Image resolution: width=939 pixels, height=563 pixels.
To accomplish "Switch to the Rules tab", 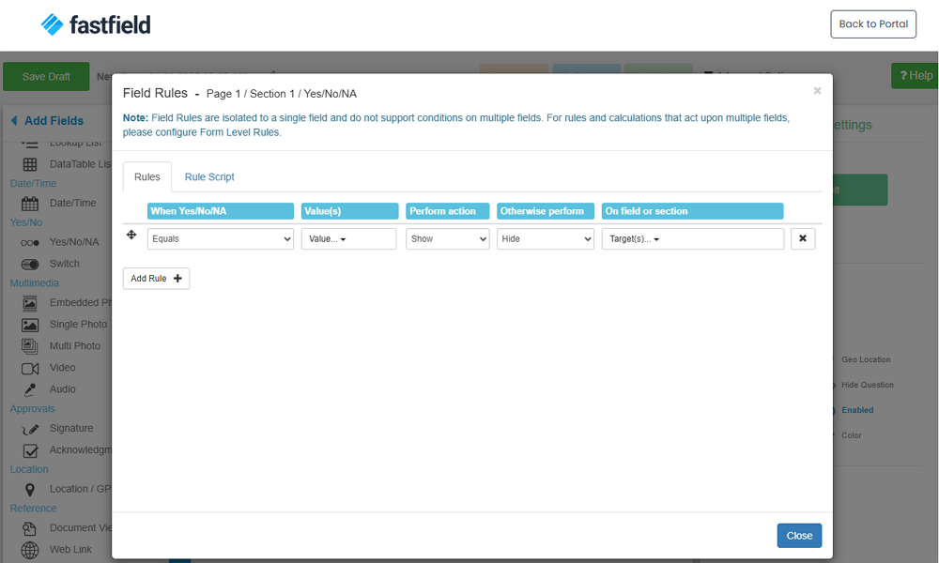I will 147,177.
